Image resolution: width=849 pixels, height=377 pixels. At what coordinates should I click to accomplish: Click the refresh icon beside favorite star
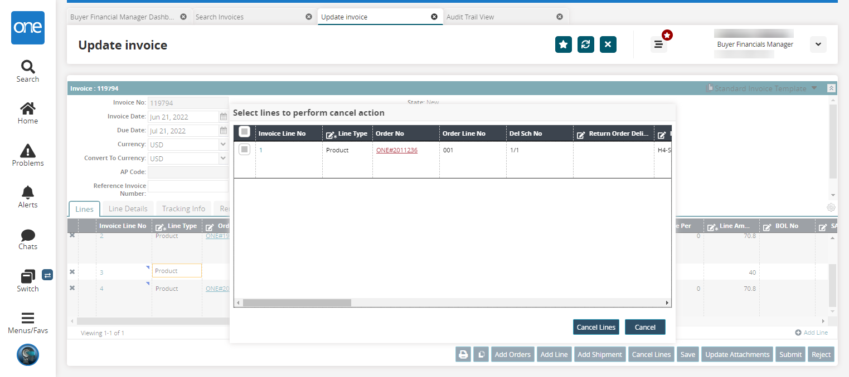click(586, 44)
